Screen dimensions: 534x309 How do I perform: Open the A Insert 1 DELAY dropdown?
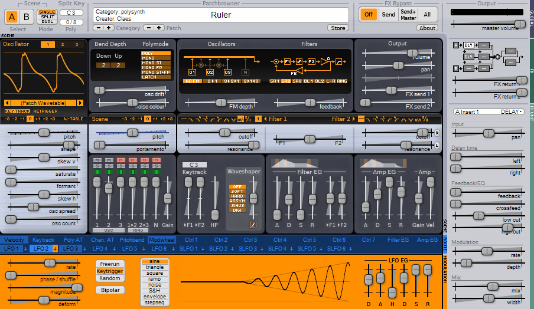(489, 112)
